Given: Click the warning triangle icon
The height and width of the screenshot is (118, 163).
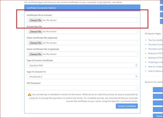Looking at the screenshot, I should click(29, 94).
